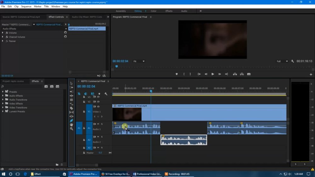The height and width of the screenshot is (177, 315).
Task: Open the Fit zoom level dropdown
Action: (x=139, y=61)
